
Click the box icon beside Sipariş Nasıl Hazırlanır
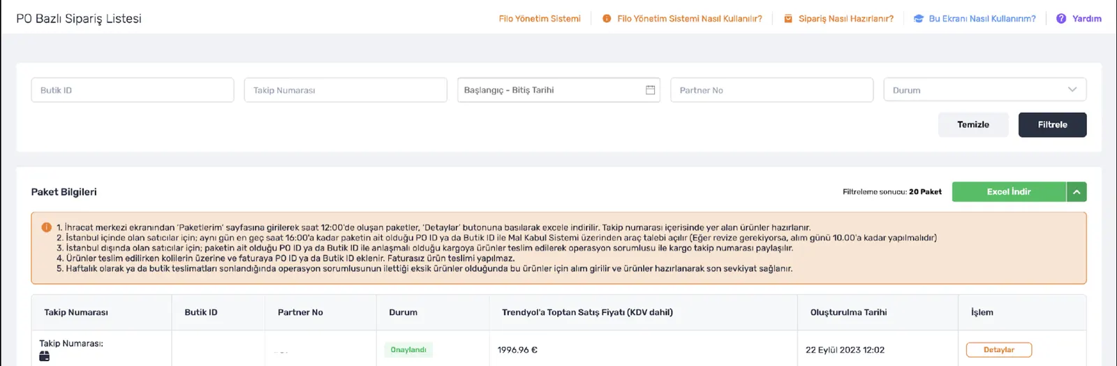coord(788,19)
